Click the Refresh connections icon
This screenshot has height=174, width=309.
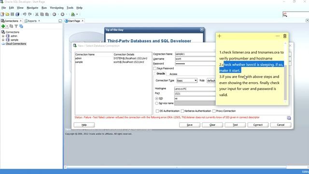pyautogui.click(x=11, y=26)
